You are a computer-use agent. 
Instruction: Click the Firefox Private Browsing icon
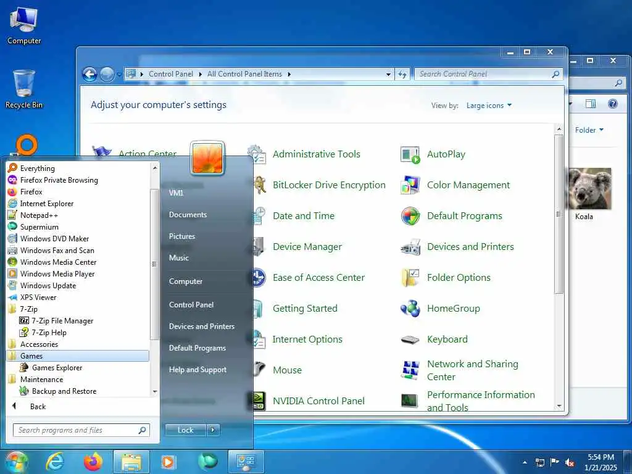(12, 180)
